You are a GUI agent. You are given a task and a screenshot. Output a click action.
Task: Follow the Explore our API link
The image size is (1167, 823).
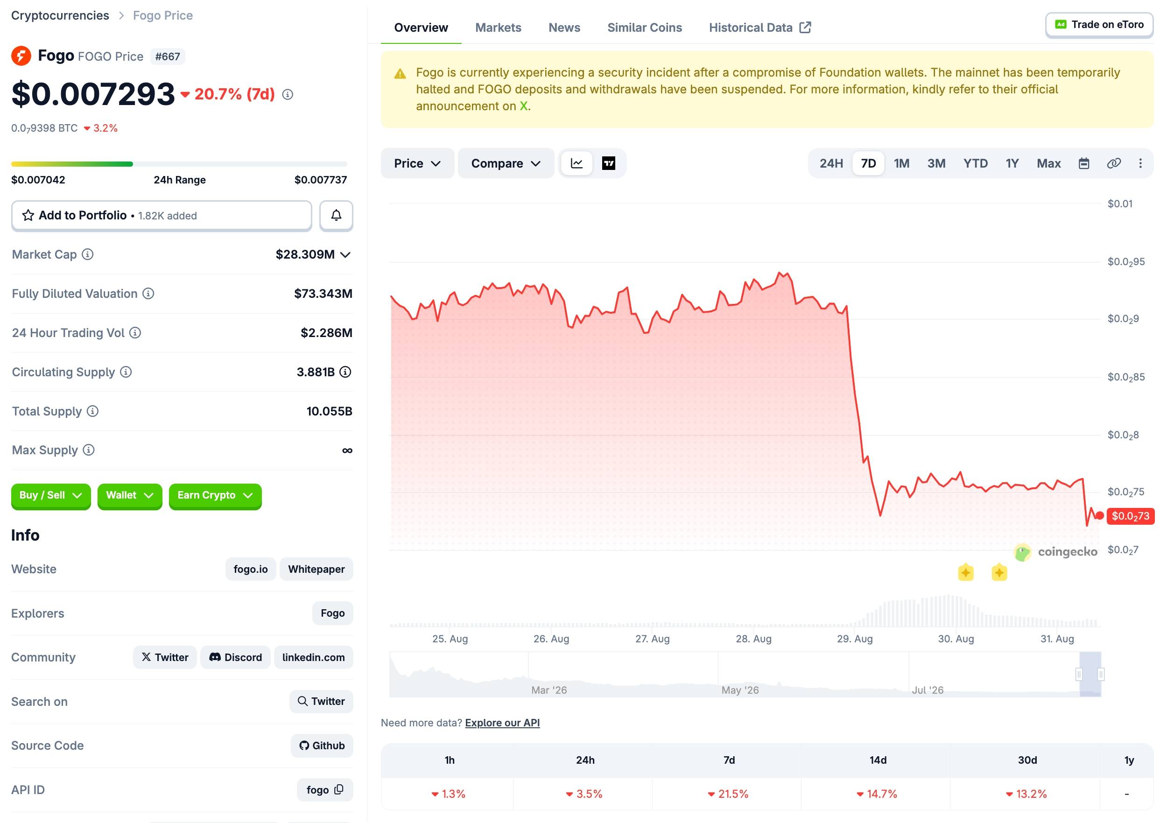point(502,723)
